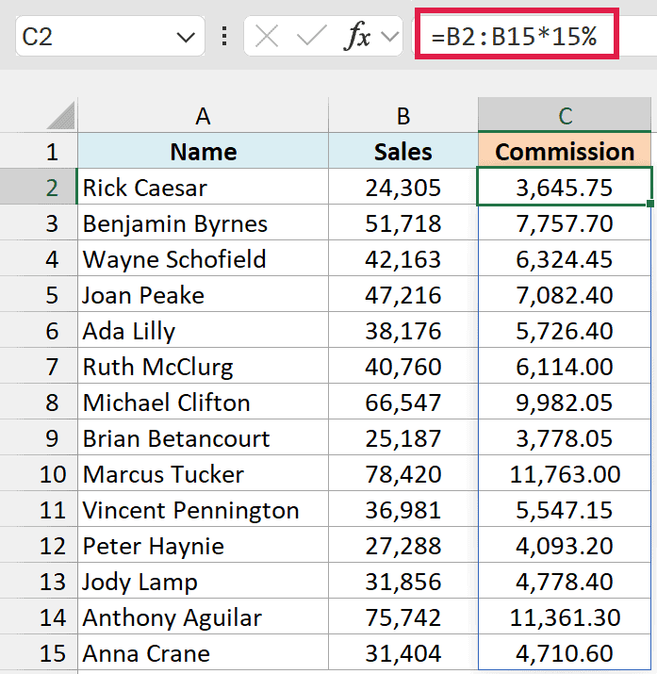Click commission value 7,082.40
This screenshot has height=674, width=657.
[565, 294]
